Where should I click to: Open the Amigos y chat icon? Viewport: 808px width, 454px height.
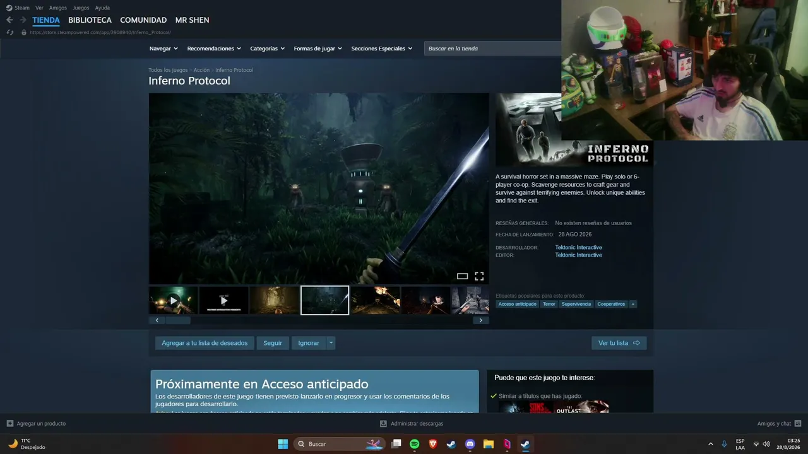tap(798, 424)
